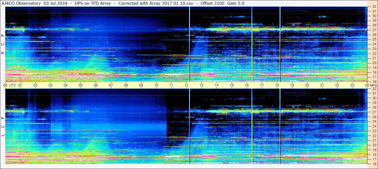This screenshot has width=378, height=169.
Task: Click hour 08 on the time axis
Action: point(126,85)
